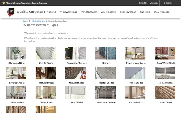The width and height of the screenshot is (181, 113).
Task: Open the Contact Us link
Action: click(x=143, y=3)
